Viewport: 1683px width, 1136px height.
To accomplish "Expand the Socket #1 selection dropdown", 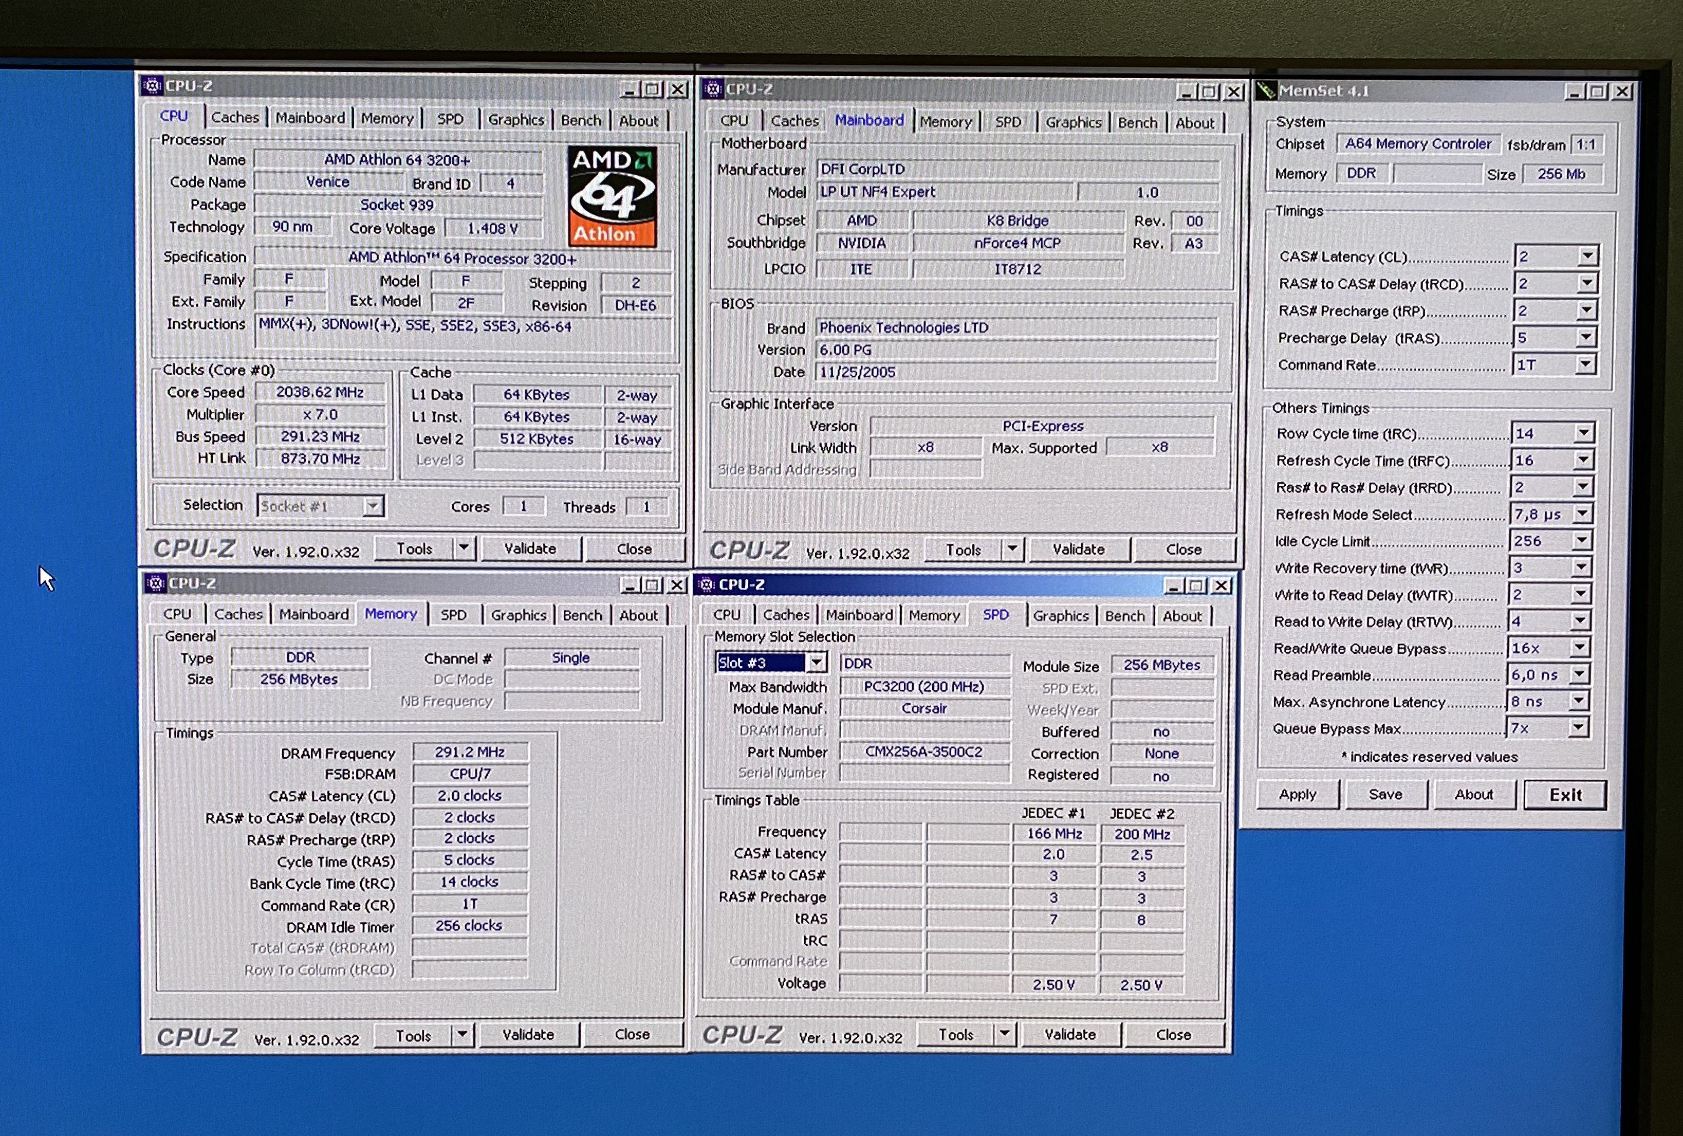I will point(373,506).
